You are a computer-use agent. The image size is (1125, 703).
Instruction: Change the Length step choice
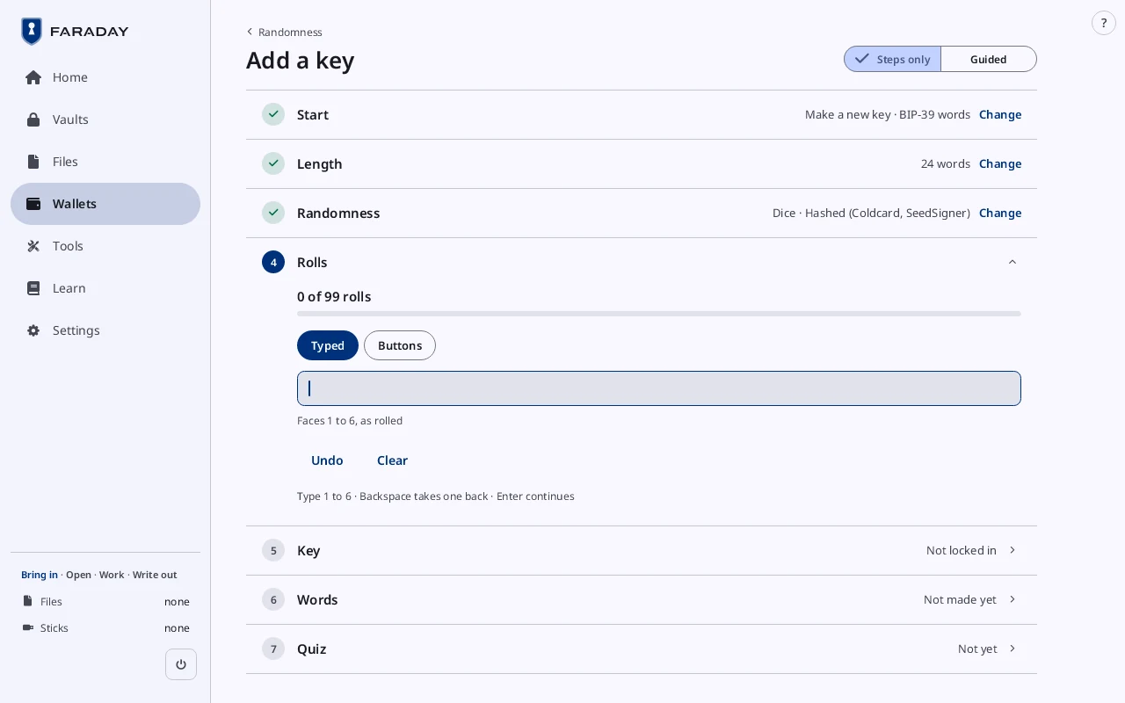pos(1000,163)
